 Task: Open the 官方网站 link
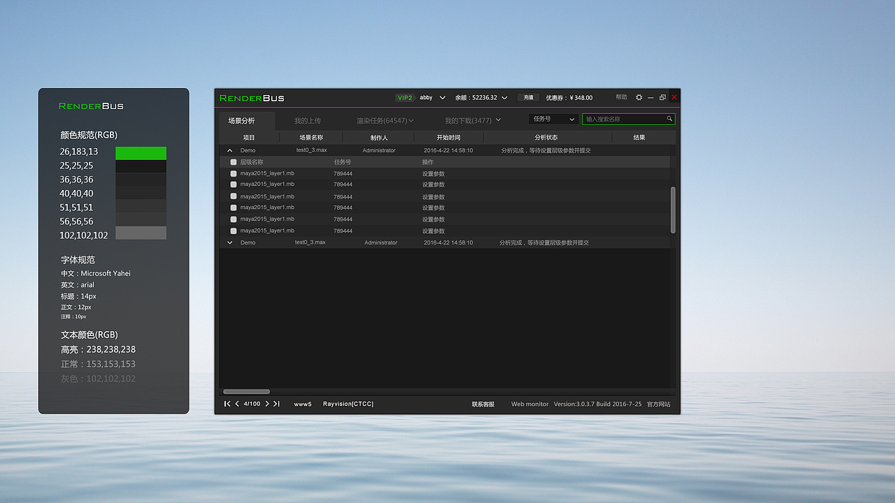point(658,404)
